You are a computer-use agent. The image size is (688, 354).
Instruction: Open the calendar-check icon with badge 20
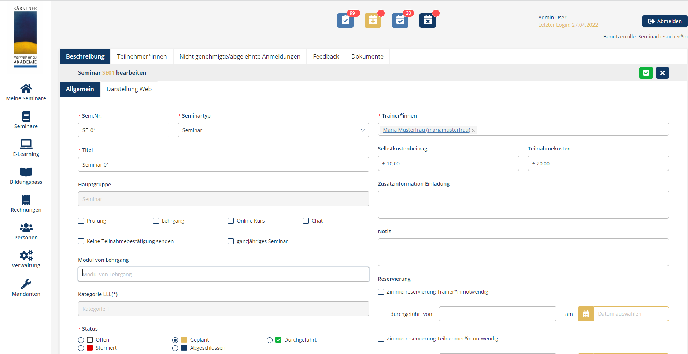pos(400,21)
